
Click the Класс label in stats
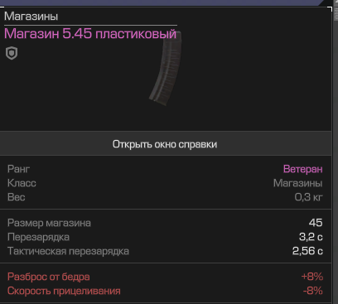coord(22,183)
